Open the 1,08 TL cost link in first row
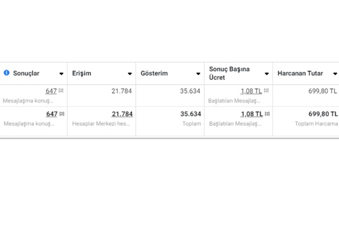The width and height of the screenshot is (339, 225). point(251,91)
